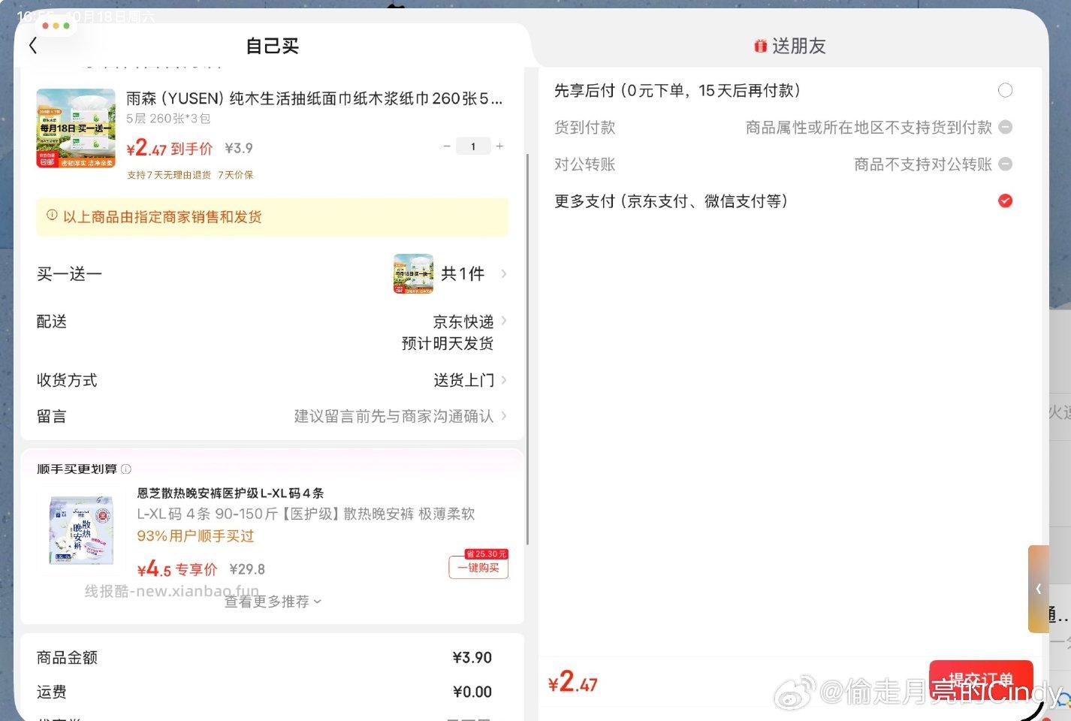Click the gift icon next to 送朋友
Image resolution: width=1071 pixels, height=721 pixels.
[760, 45]
